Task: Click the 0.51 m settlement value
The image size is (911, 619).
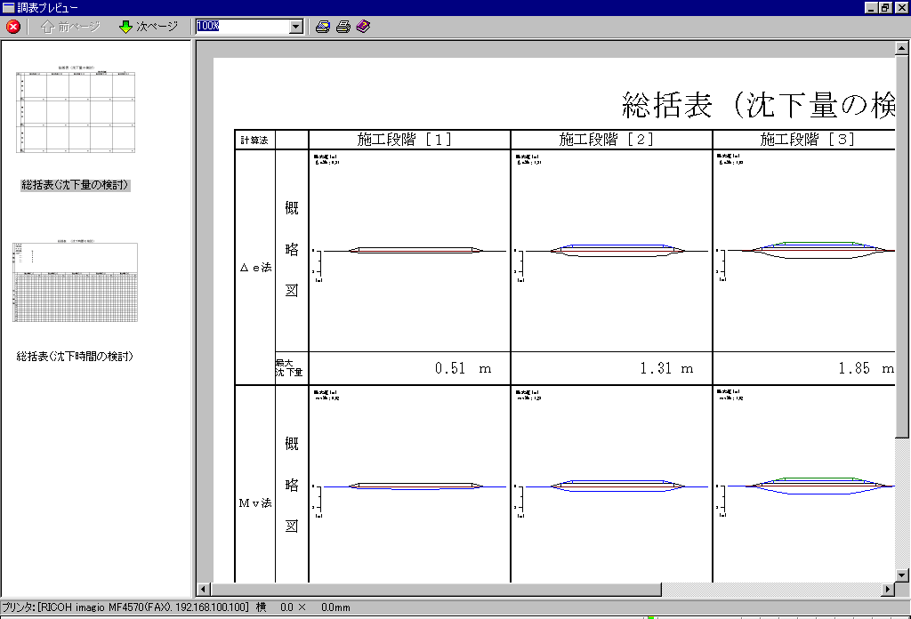Action: pyautogui.click(x=463, y=368)
